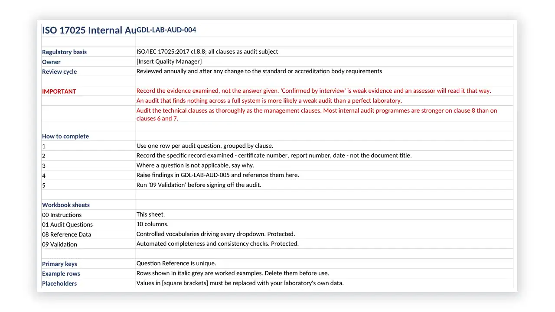555x312 pixels.
Task: Select step 4 'Raise findings in GDL-LAB-AUD-005' cell
Action: [x=324, y=175]
